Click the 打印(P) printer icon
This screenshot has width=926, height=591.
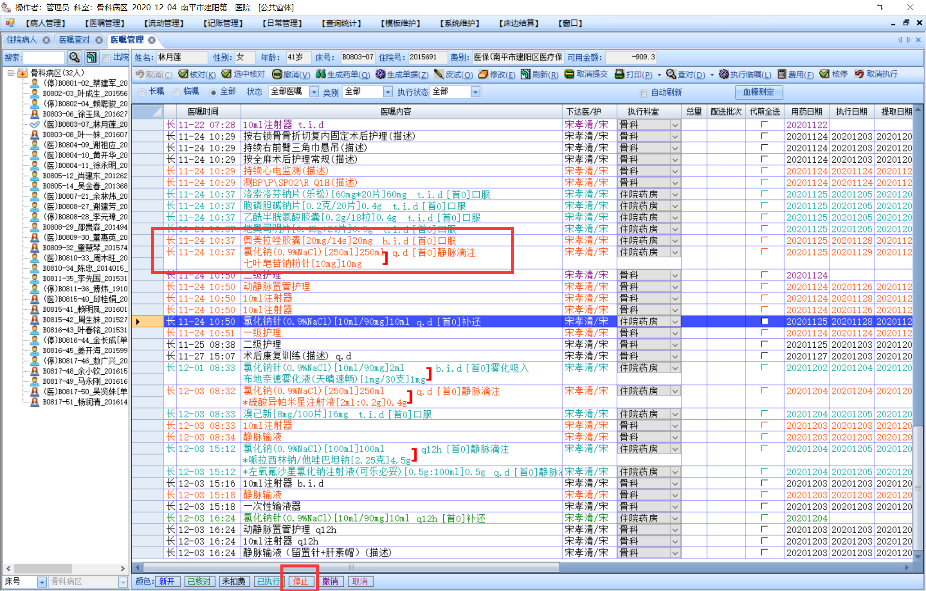[619, 74]
